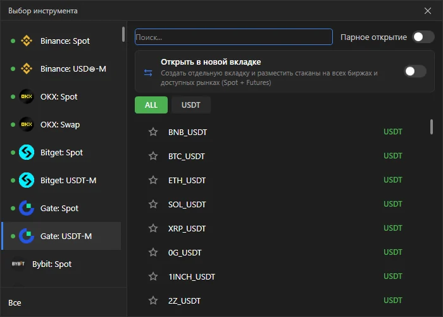Click the USDT tag on BTC_USDT row
This screenshot has width=443, height=317.
(x=393, y=156)
